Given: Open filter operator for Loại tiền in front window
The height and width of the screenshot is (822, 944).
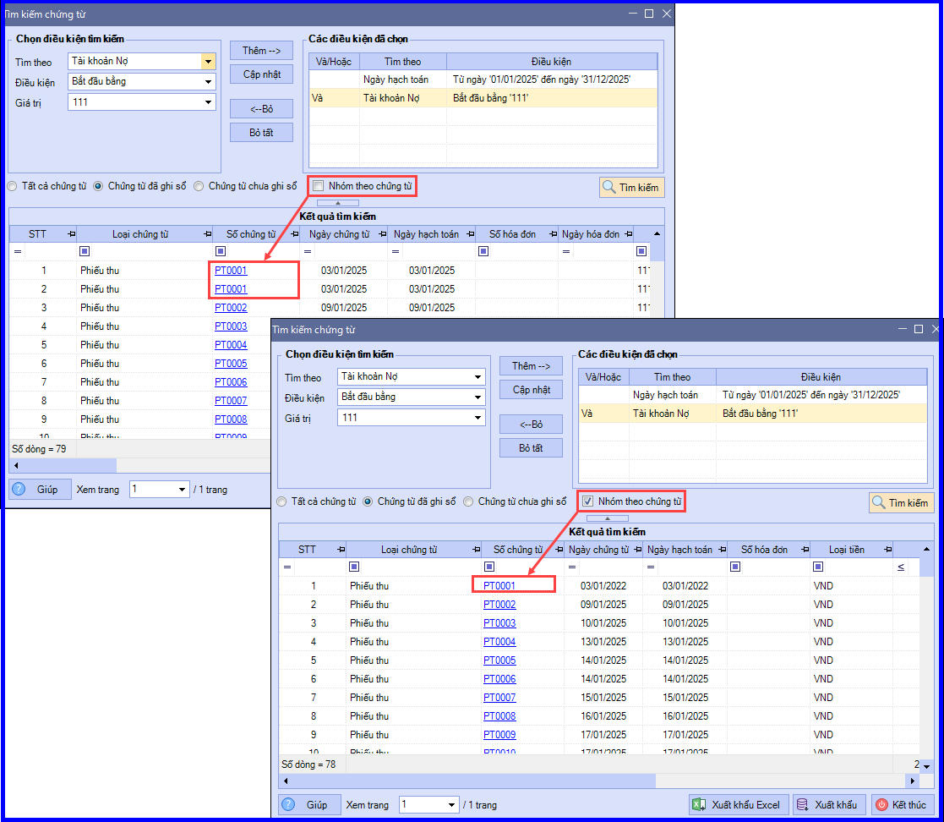Looking at the screenshot, I should coord(817,567).
